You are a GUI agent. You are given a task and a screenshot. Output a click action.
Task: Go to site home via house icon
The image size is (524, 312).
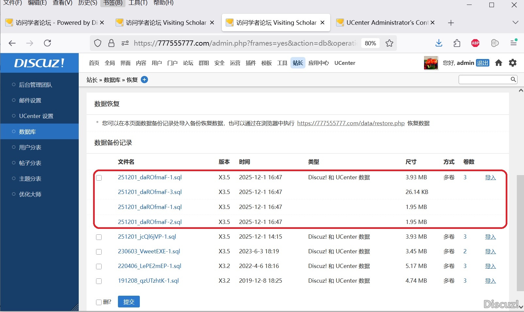(499, 63)
